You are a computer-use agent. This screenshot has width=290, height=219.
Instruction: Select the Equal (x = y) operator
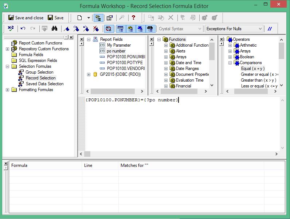click(252, 69)
